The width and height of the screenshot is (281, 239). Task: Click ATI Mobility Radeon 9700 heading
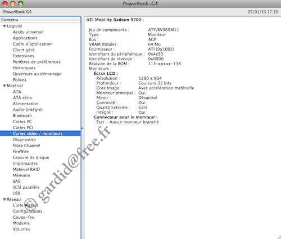coord(115,20)
